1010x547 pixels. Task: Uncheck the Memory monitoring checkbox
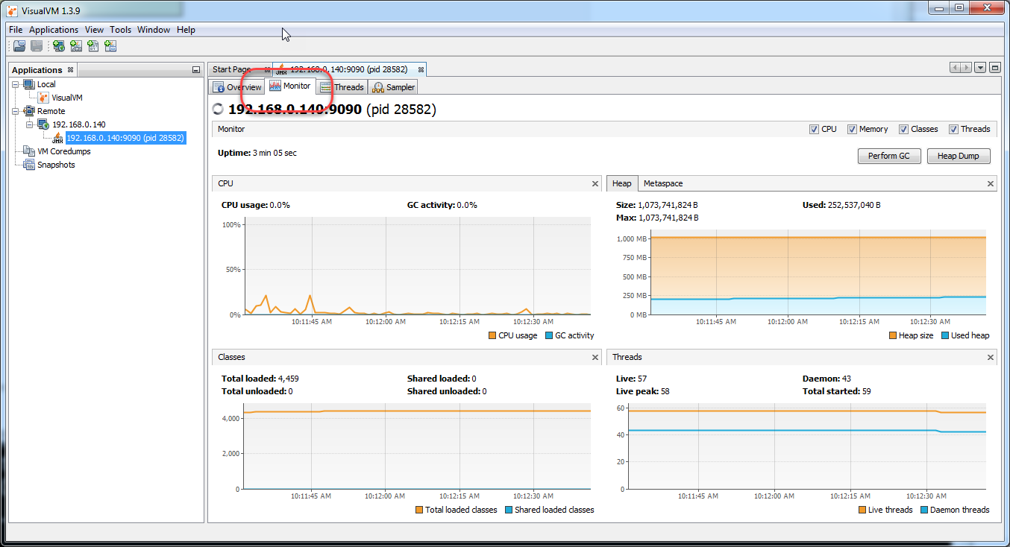852,129
